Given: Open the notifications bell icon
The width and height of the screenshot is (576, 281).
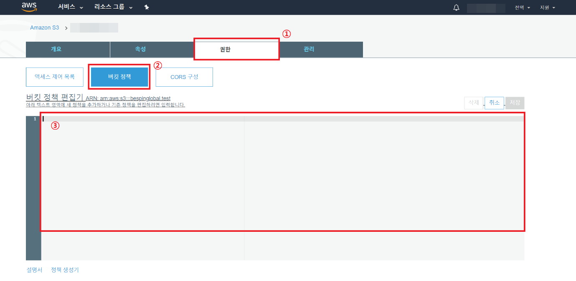Looking at the screenshot, I should (x=456, y=8).
